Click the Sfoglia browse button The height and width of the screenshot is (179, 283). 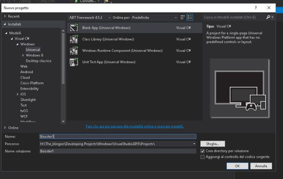(212, 144)
